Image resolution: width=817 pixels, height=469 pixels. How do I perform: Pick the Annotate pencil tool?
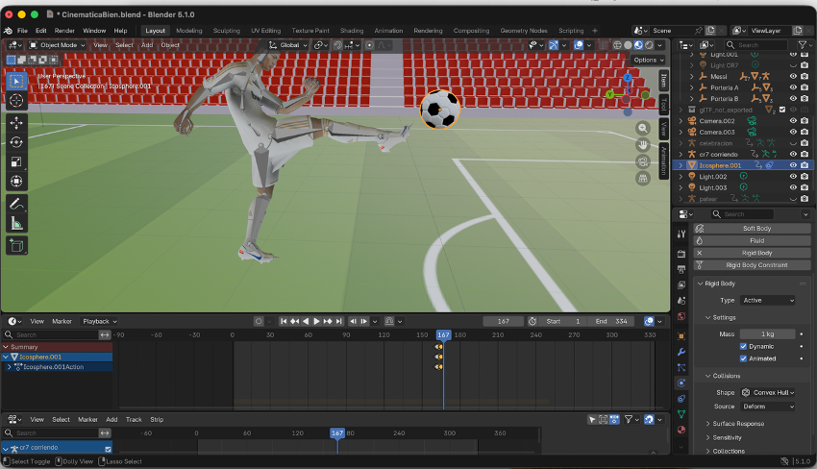click(x=16, y=205)
